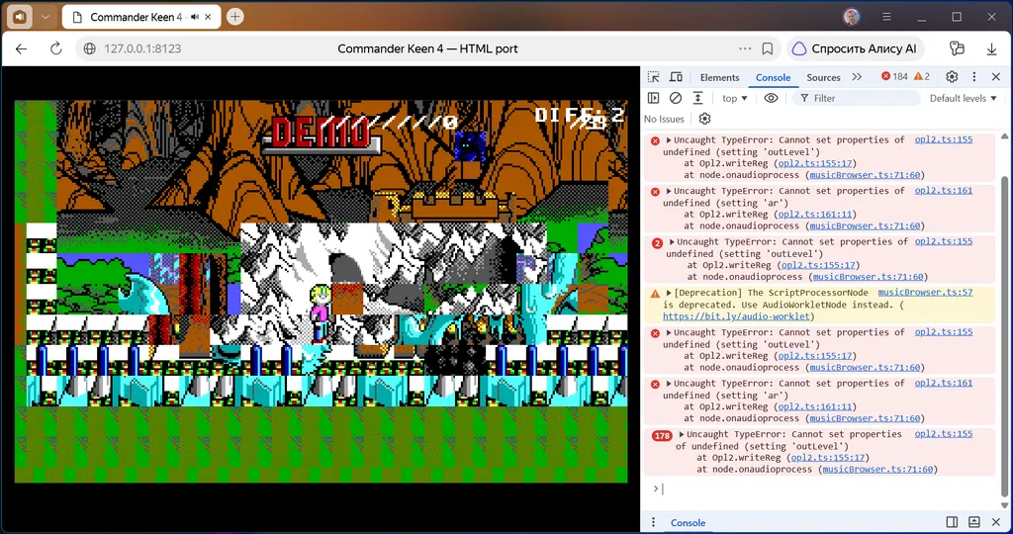Open first opl2.ts:155 source link
The image size is (1013, 534).
coord(943,139)
